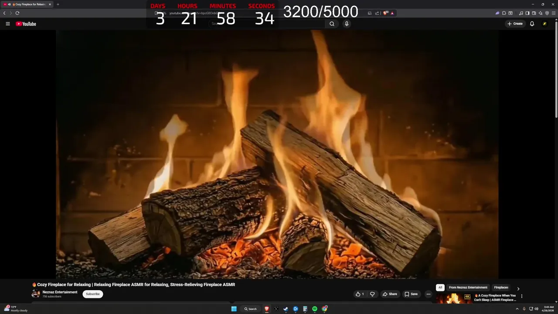This screenshot has width=558, height=314.
Task: Click the Brave Rewards triangle icon
Action: 392,13
